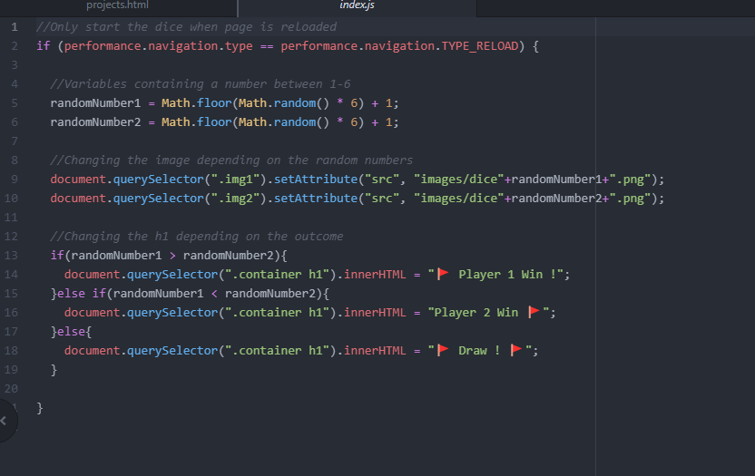Switch to the projects.html tab
This screenshot has width=755, height=476.
click(x=117, y=5)
